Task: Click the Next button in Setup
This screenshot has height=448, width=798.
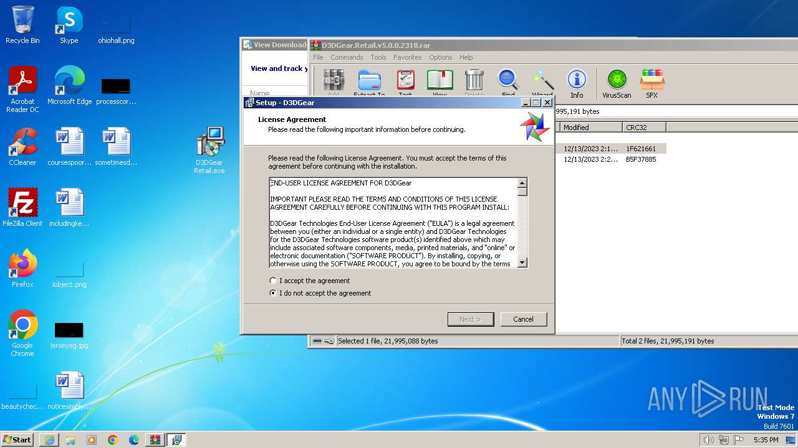Action: tap(471, 319)
